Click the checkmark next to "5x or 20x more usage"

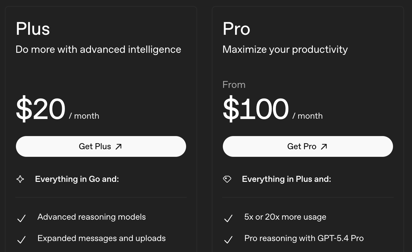[228, 218]
